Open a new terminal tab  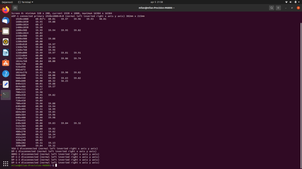(x=15, y=8)
